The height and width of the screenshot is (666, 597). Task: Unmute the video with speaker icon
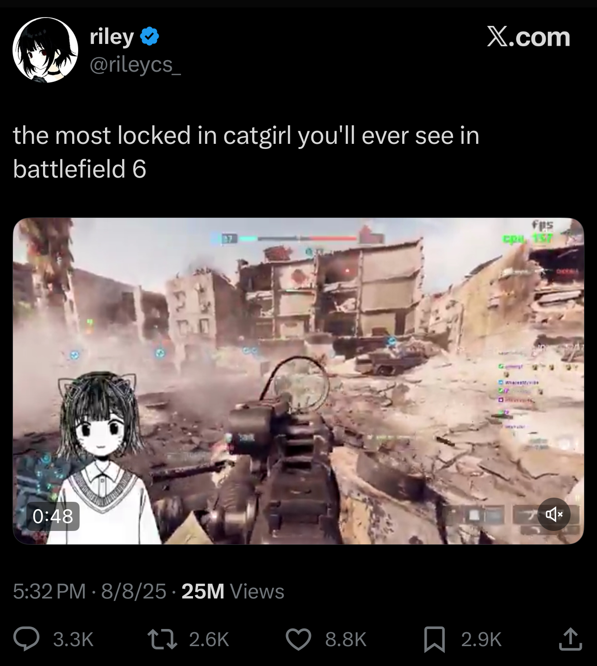click(554, 514)
